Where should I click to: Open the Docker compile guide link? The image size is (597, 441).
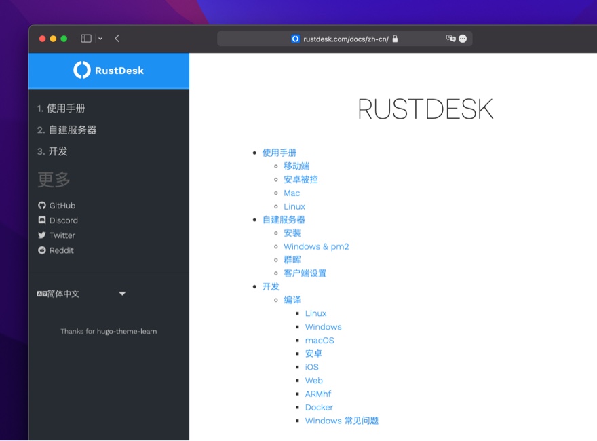point(319,407)
